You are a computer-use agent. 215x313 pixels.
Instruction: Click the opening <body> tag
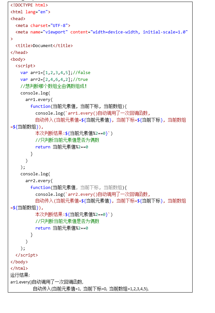point(18,59)
